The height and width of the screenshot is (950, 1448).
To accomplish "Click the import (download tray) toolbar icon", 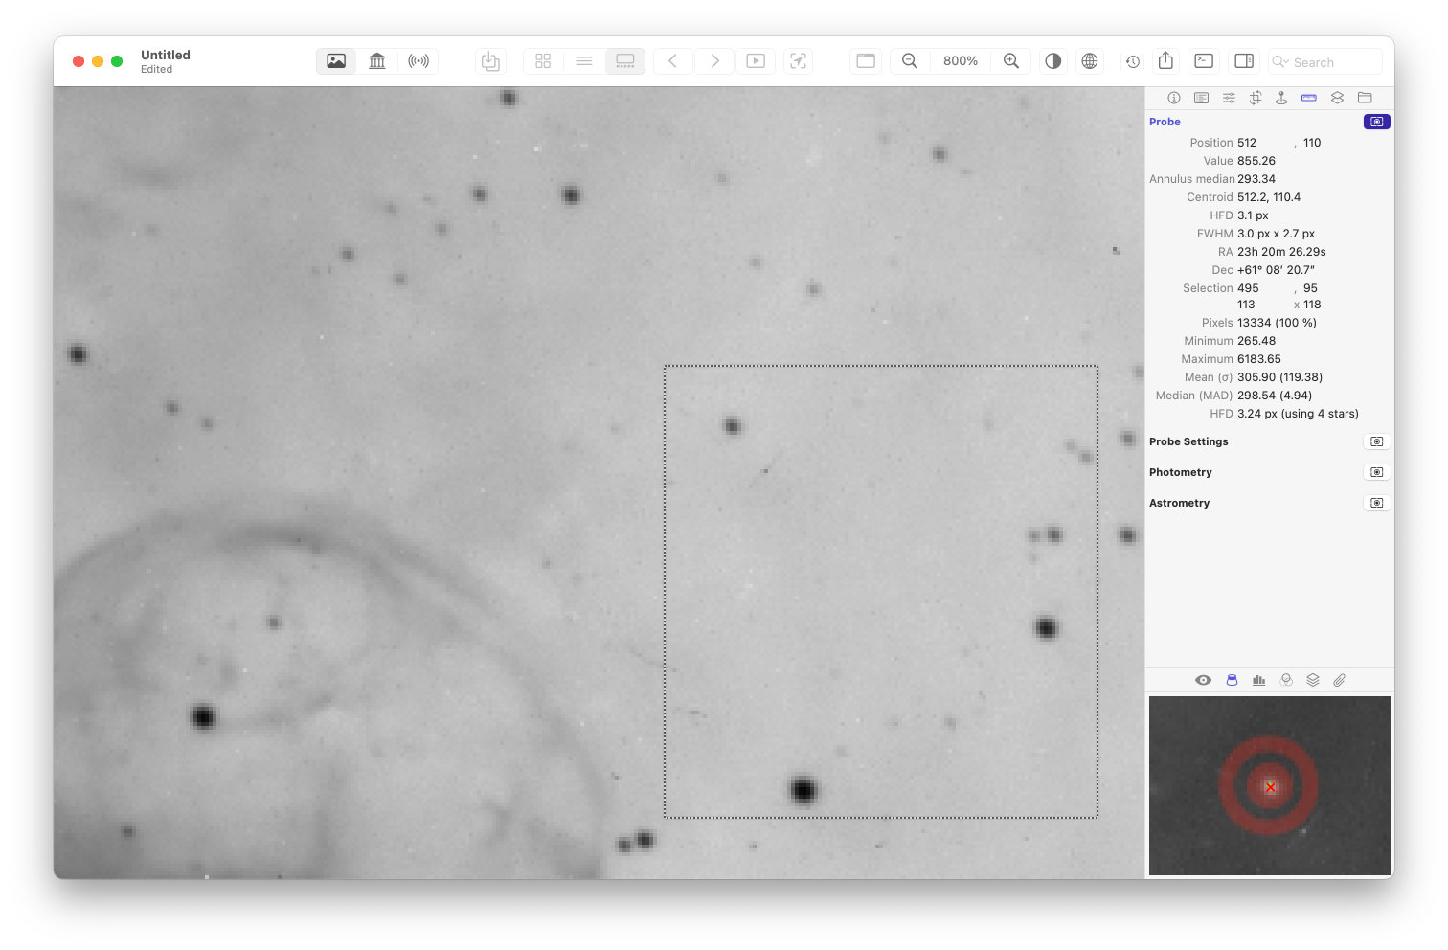I will click(x=490, y=61).
